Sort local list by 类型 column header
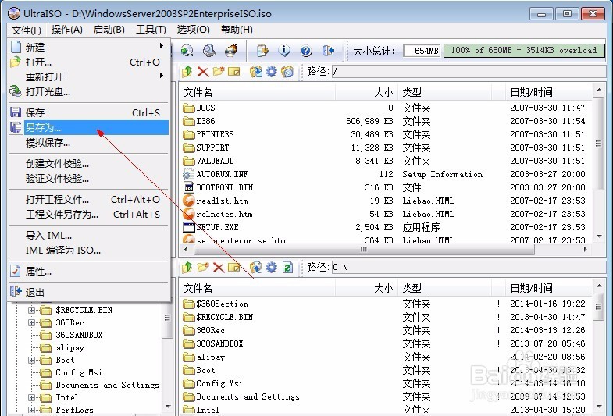The image size is (613, 416). [x=444, y=289]
